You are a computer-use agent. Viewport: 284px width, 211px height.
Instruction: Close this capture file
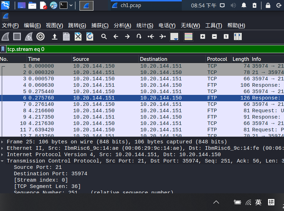(78, 37)
